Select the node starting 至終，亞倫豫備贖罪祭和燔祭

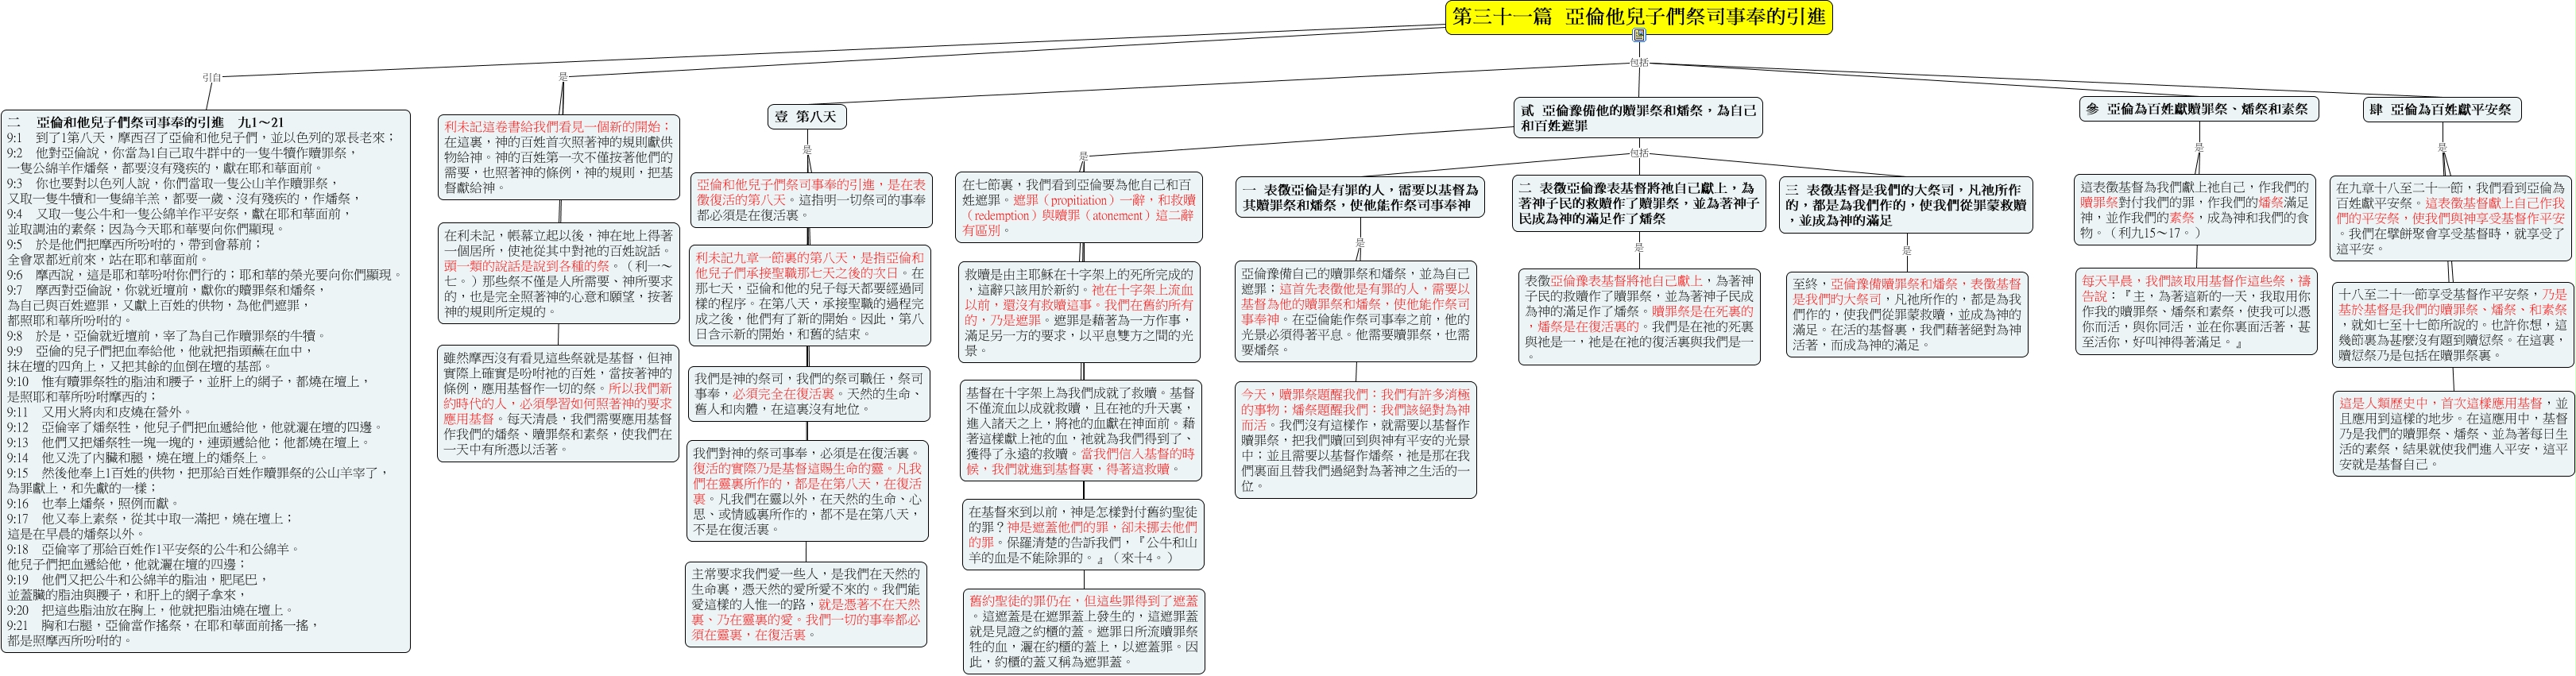click(1907, 314)
